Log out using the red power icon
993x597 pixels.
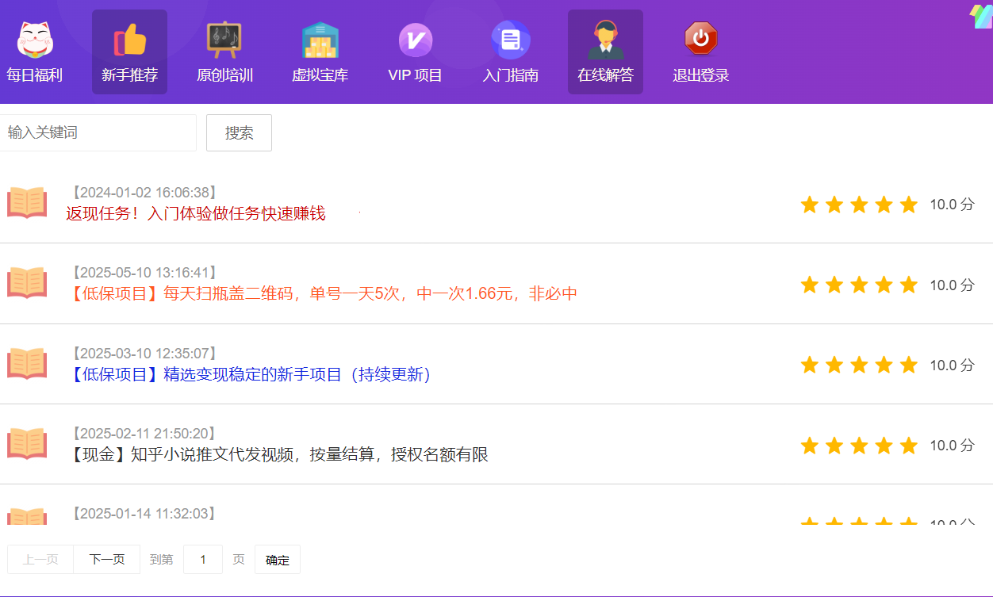700,39
